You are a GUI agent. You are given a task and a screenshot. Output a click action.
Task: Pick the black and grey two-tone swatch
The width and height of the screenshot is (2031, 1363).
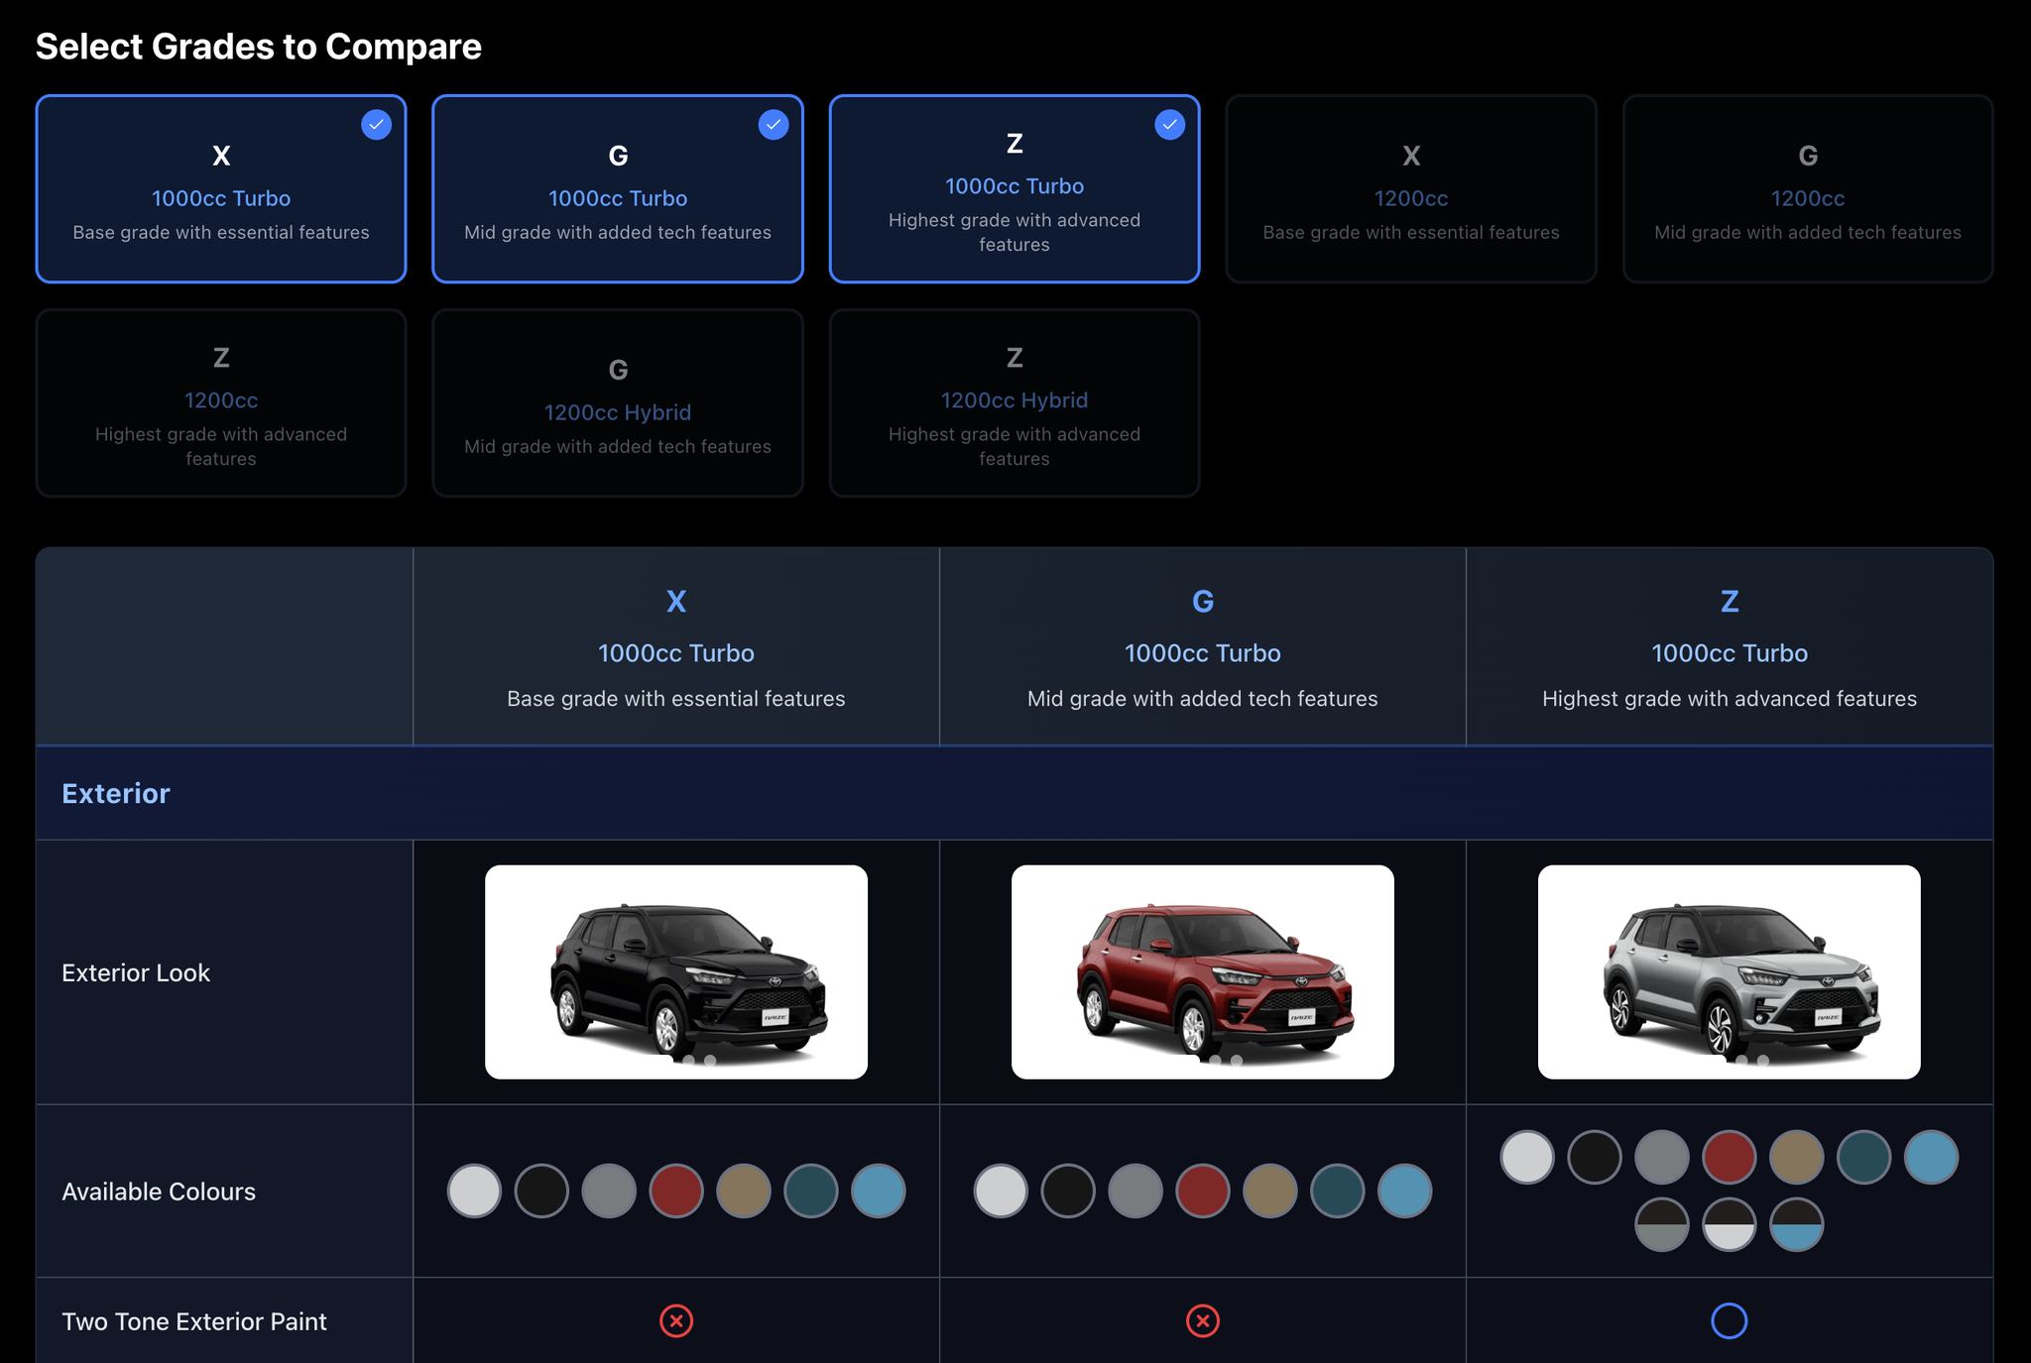(x=1662, y=1224)
